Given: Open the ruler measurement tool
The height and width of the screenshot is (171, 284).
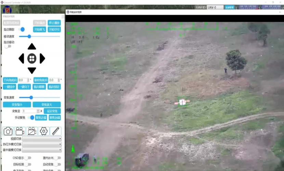Looking at the screenshot, I should (x=55, y=131).
